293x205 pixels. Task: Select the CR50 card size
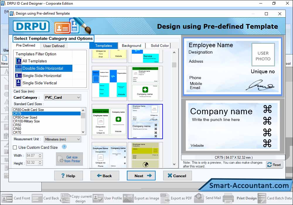click(47, 125)
